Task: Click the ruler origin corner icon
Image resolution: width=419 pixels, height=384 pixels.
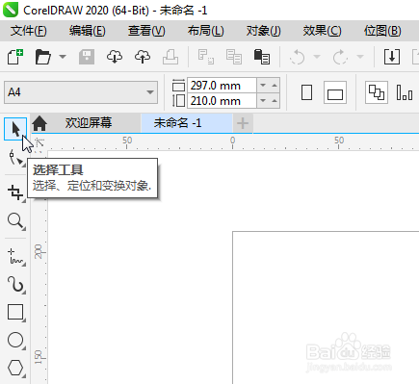Action: [39, 142]
